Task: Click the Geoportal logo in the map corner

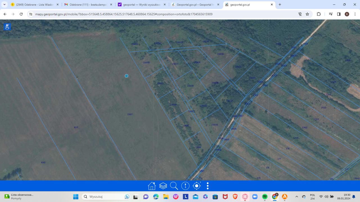Action: [7, 27]
